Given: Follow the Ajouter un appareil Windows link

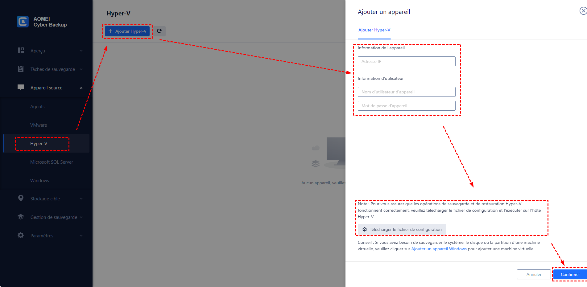Looking at the screenshot, I should pyautogui.click(x=439, y=249).
